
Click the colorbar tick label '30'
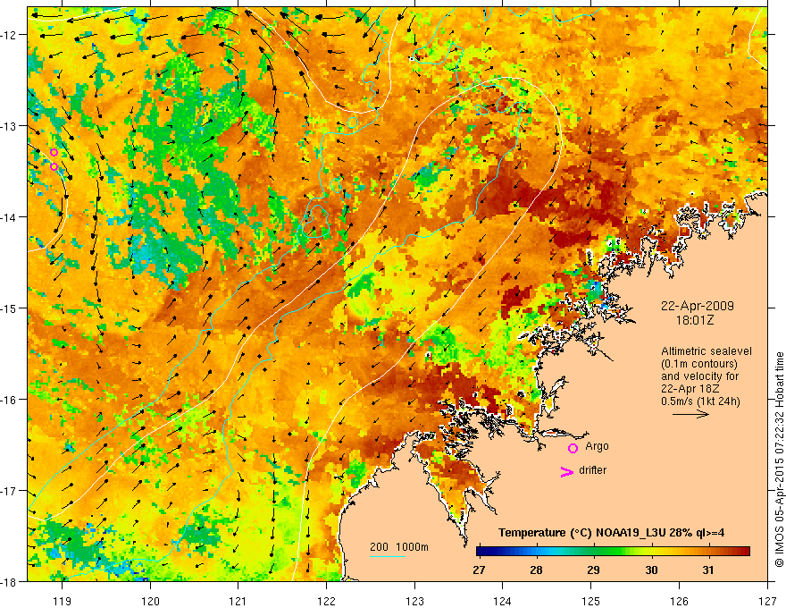pos(651,570)
